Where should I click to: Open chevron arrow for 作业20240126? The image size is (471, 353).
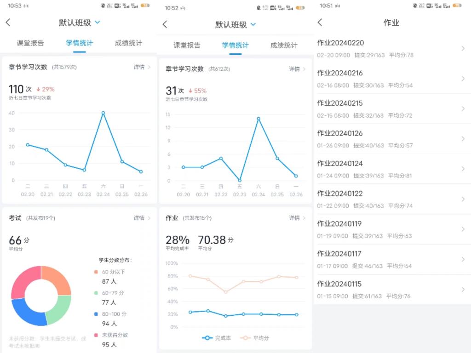pos(463,139)
